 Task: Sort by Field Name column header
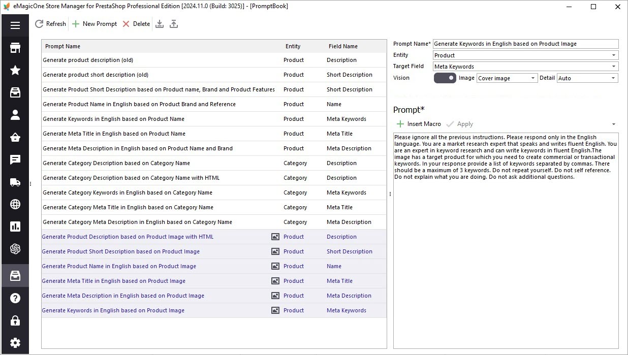click(x=356, y=46)
